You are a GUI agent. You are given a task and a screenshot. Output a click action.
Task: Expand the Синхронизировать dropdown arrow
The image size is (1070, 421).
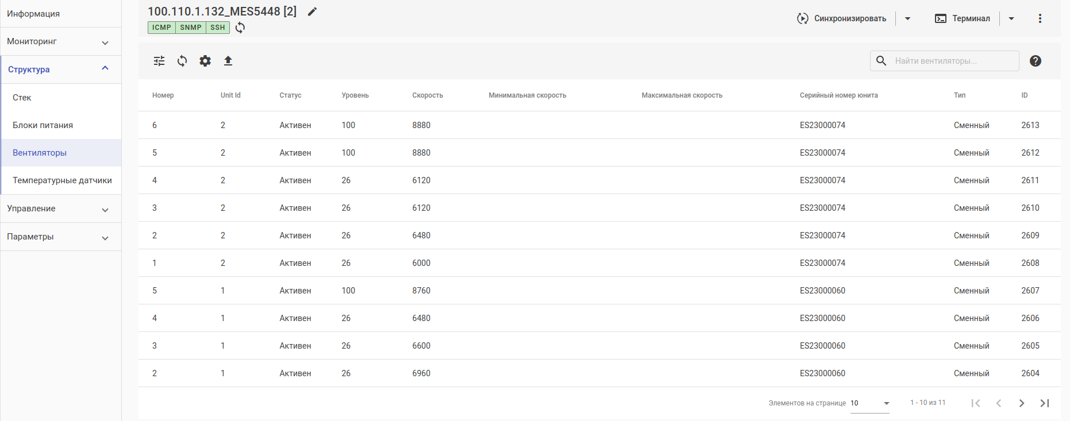[908, 18]
